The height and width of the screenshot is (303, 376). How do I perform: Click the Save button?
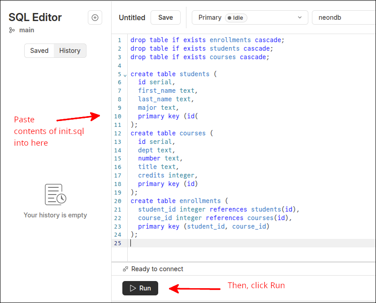(165, 17)
